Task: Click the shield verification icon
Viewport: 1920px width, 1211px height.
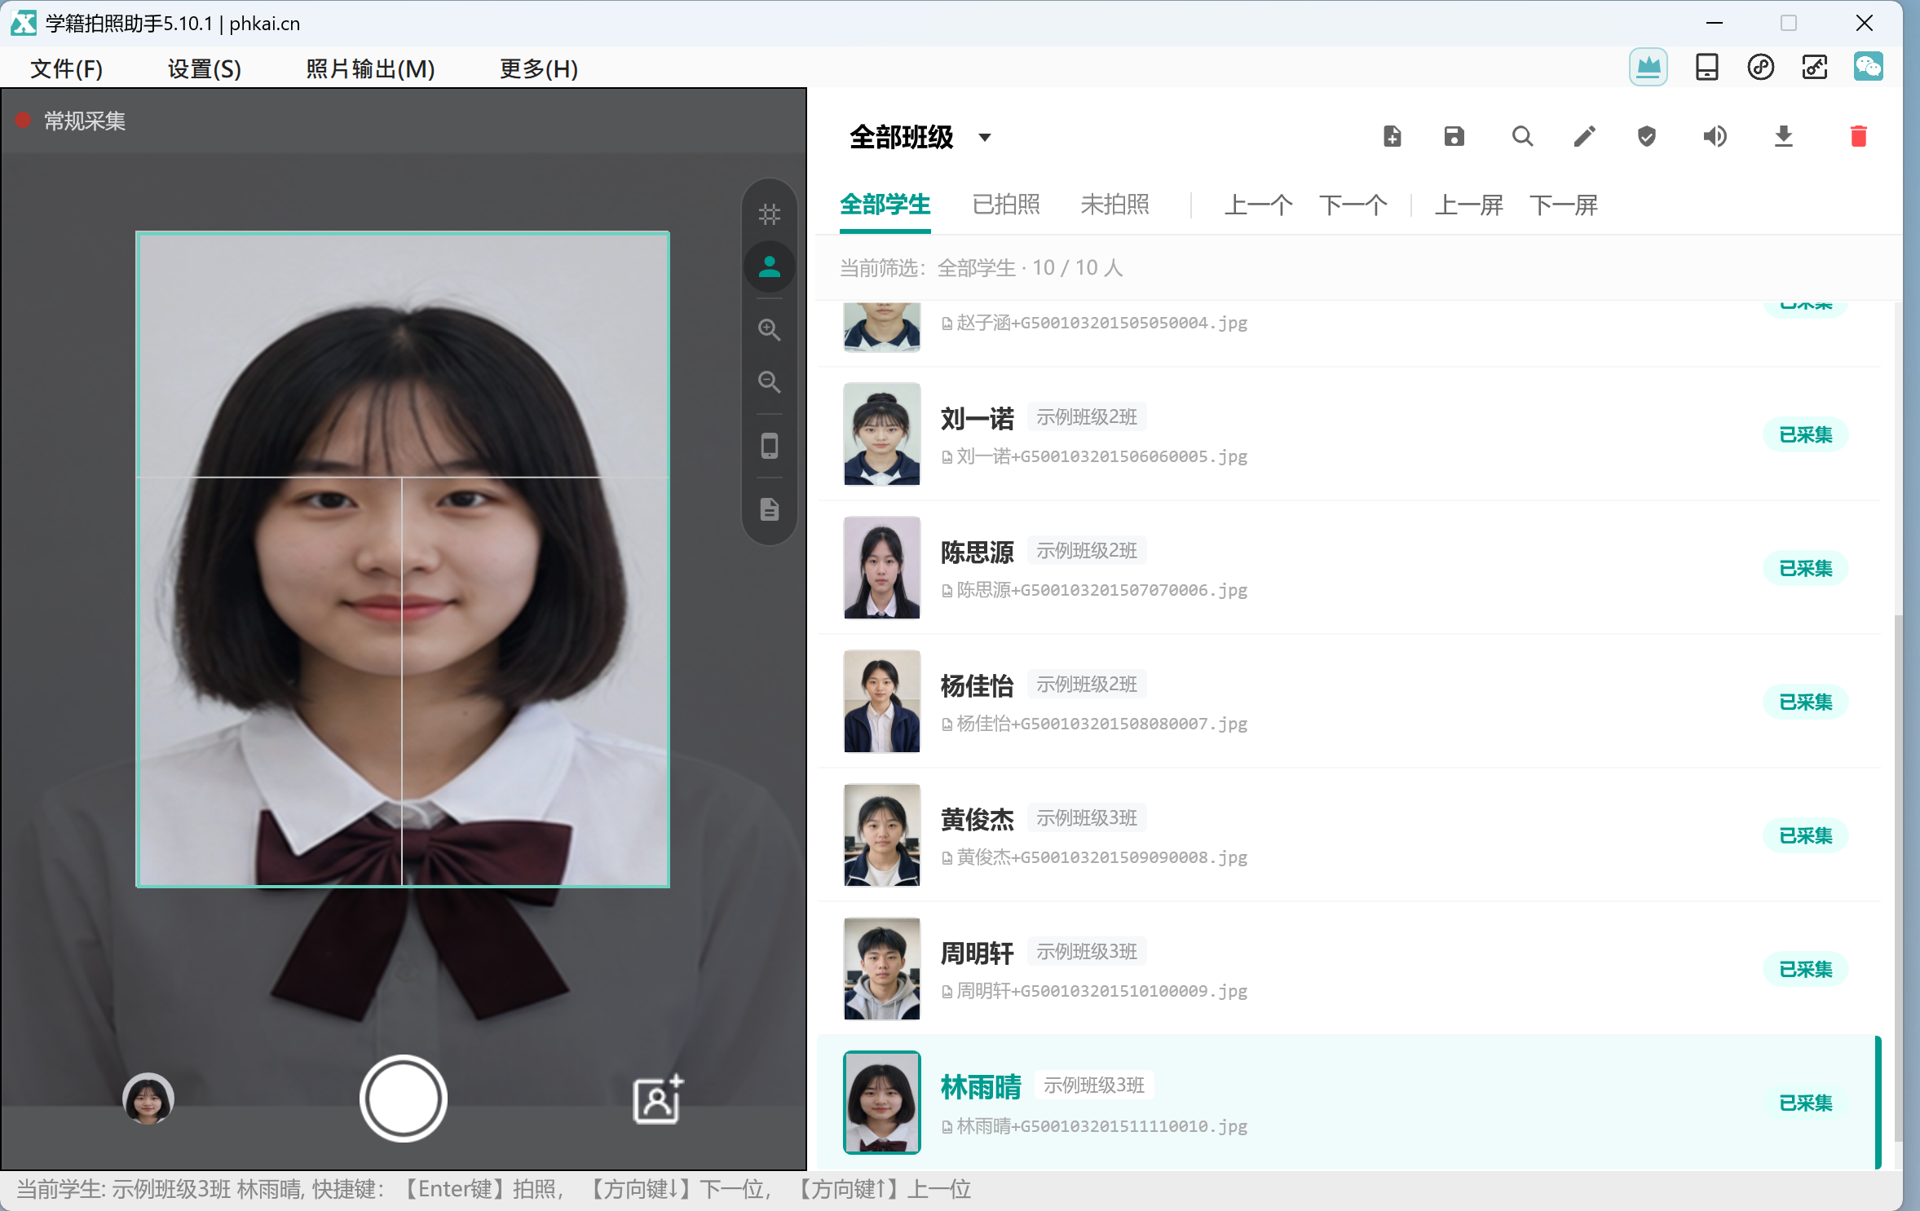Action: click(1646, 136)
